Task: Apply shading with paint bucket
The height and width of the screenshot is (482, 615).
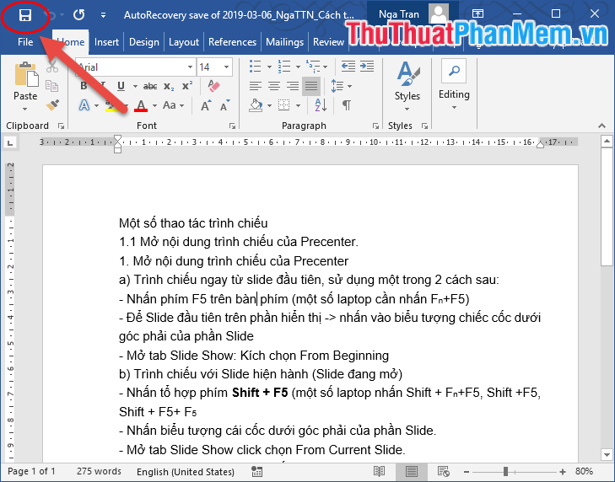Action: [x=256, y=105]
